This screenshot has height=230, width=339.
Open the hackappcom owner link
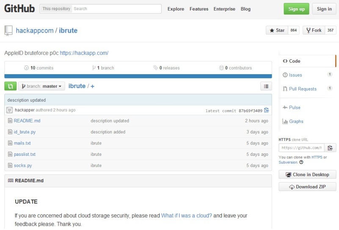point(35,30)
